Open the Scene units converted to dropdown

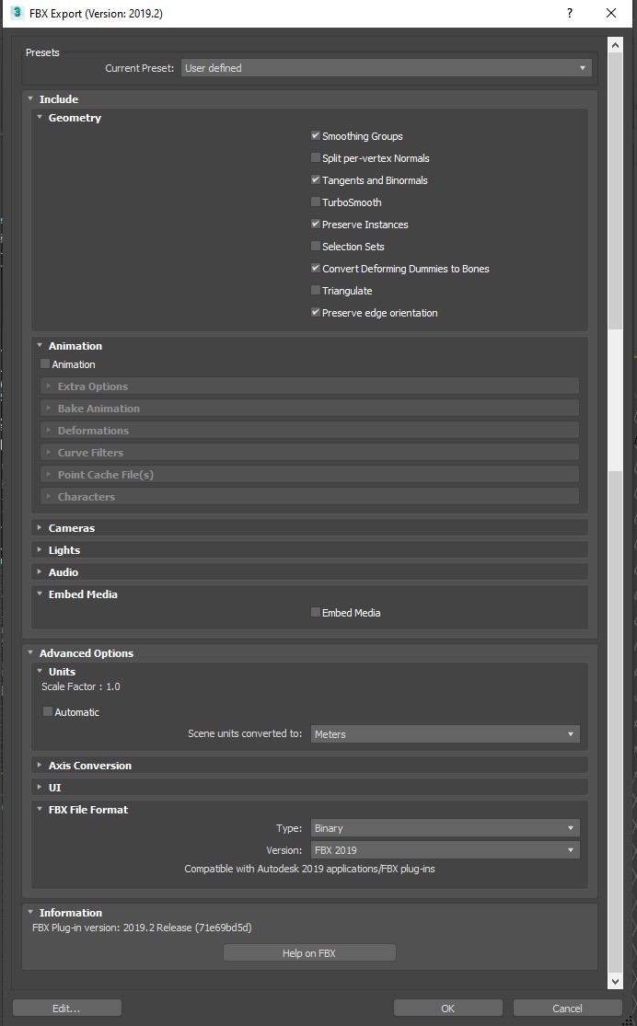(445, 734)
